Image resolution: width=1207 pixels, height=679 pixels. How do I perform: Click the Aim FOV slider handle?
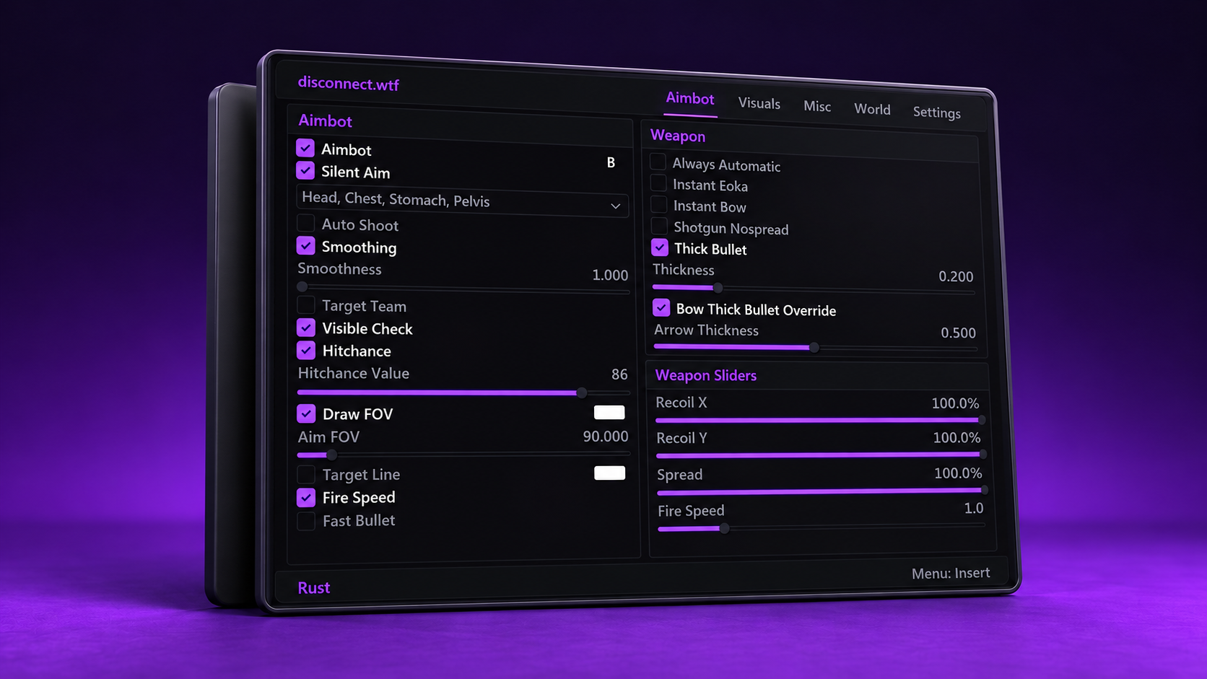(x=331, y=455)
